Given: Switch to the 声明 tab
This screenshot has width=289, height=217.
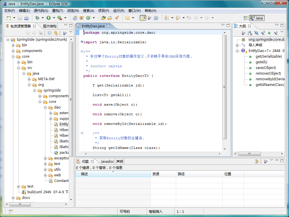Looking at the screenshot, I should (x=120, y=161).
